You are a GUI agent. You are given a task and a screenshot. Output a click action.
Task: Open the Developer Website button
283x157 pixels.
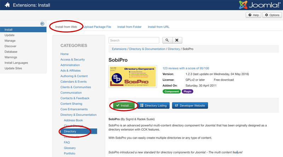click(x=190, y=106)
